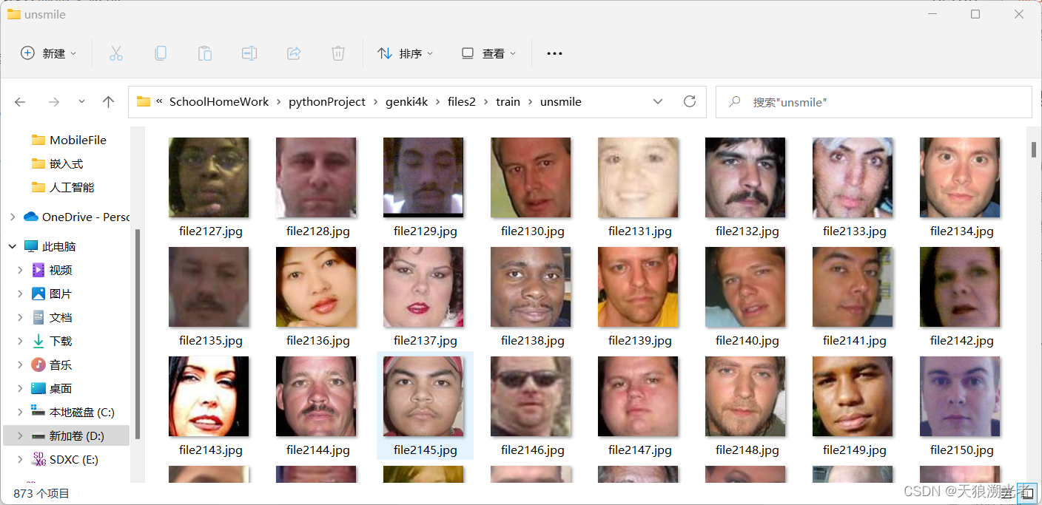Click file name file2147.jpg label
Viewport: 1042px width, 505px height.
(640, 450)
